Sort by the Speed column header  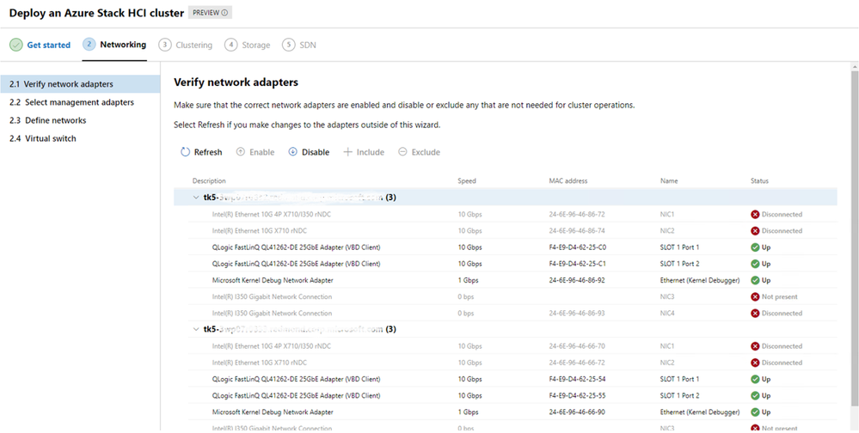[x=467, y=180]
